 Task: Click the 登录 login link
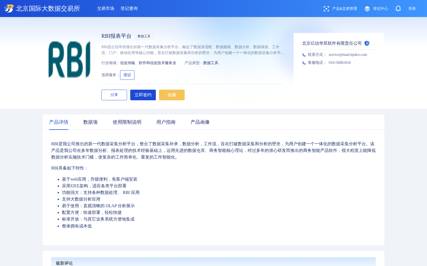[412, 9]
